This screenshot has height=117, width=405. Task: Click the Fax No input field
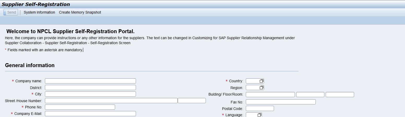click(281, 102)
